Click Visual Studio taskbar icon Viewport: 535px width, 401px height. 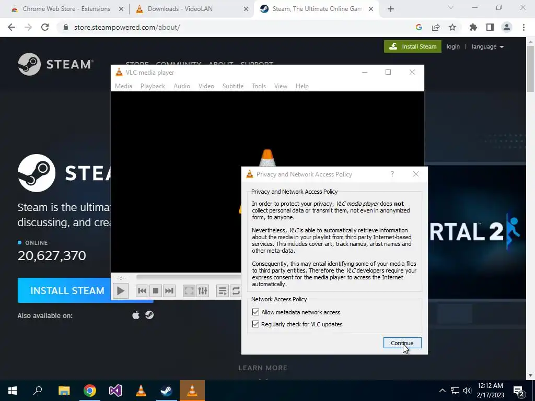[115, 391]
